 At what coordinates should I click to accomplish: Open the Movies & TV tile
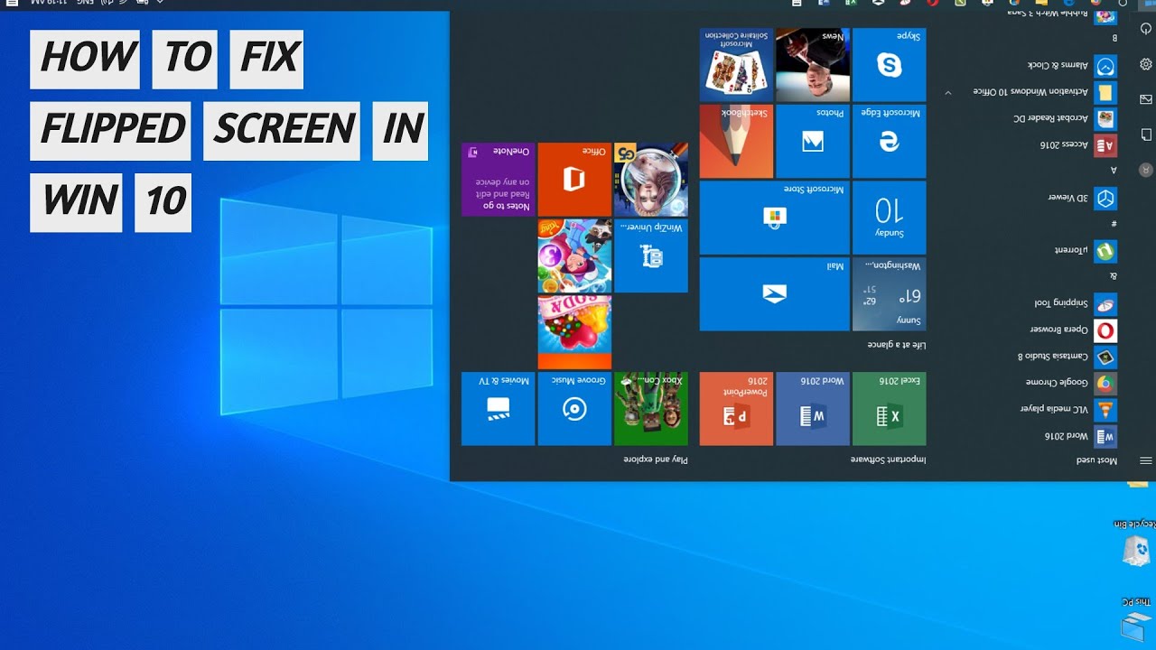[x=499, y=409]
